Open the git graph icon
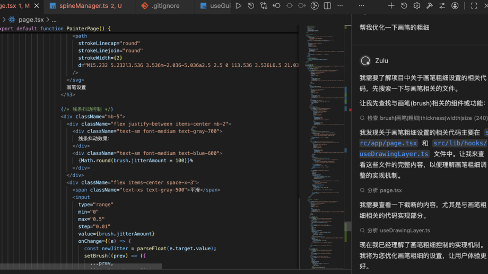 [x=315, y=6]
